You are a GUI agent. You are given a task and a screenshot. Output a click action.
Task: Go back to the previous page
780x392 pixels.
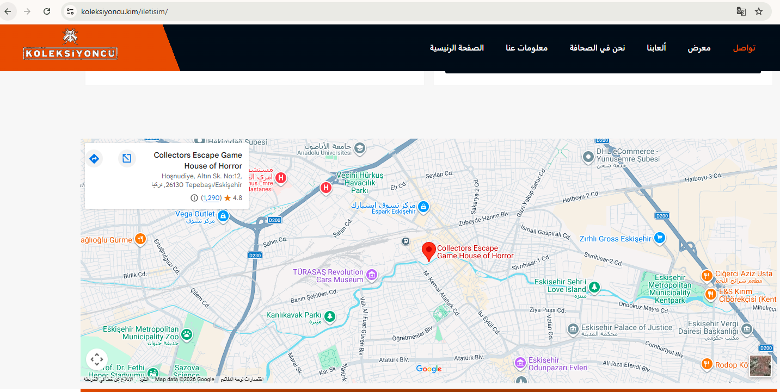tap(8, 11)
